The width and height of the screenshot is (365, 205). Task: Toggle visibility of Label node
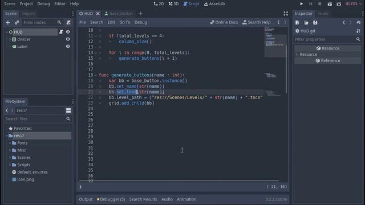pos(68,47)
